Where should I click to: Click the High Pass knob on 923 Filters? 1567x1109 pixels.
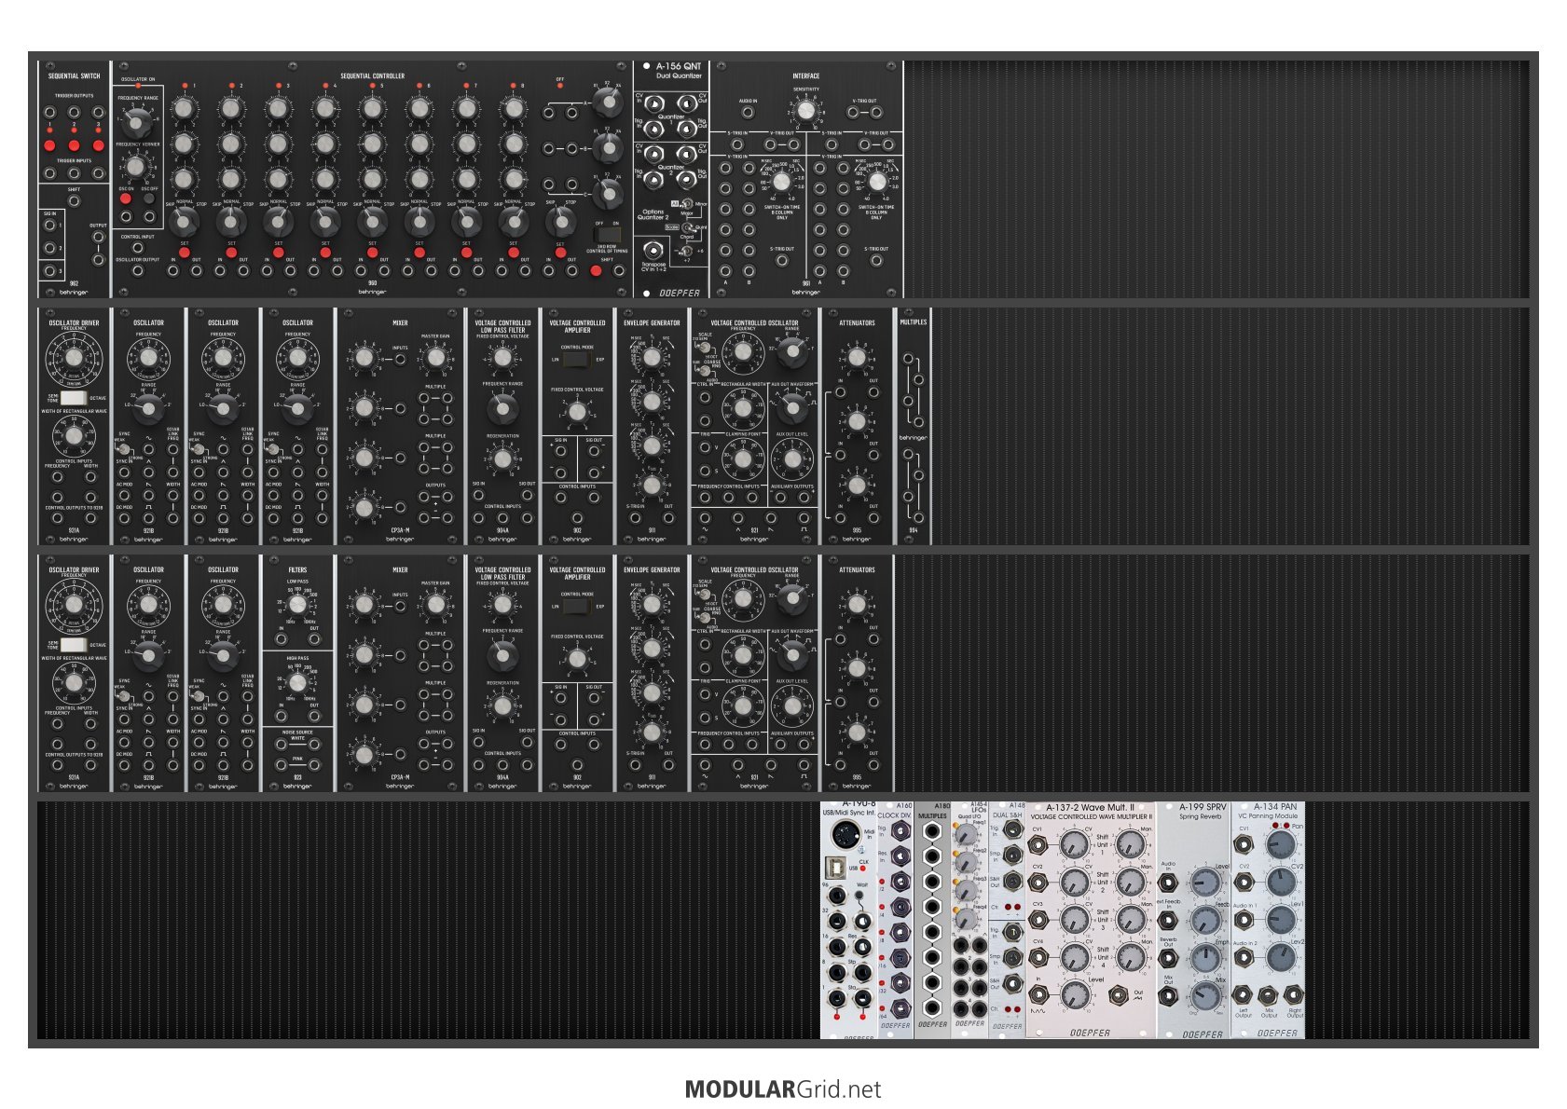(297, 681)
